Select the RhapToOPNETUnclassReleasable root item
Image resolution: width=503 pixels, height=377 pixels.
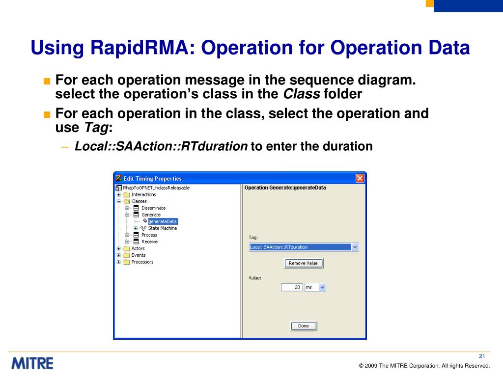[156, 188]
